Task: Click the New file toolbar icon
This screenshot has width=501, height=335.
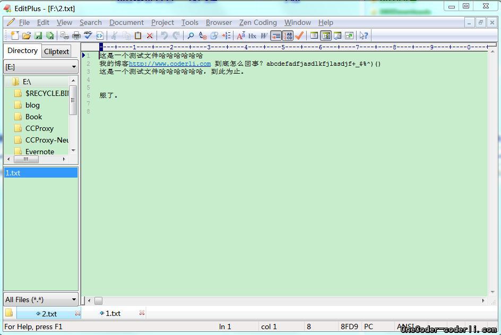Action: (15, 36)
